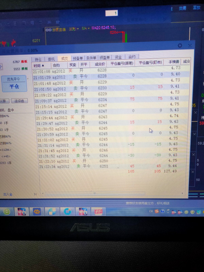Open the yellow diamond app in taskbar
Screen dimensions: 204x272
tap(37, 211)
